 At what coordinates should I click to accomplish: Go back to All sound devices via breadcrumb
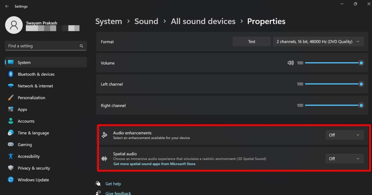(x=203, y=21)
